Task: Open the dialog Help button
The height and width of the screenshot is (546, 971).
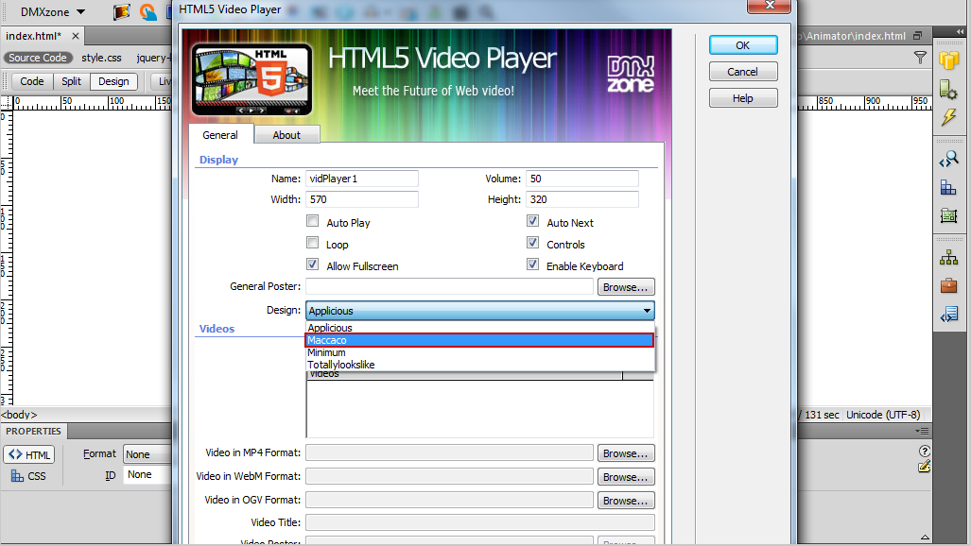Action: tap(743, 98)
